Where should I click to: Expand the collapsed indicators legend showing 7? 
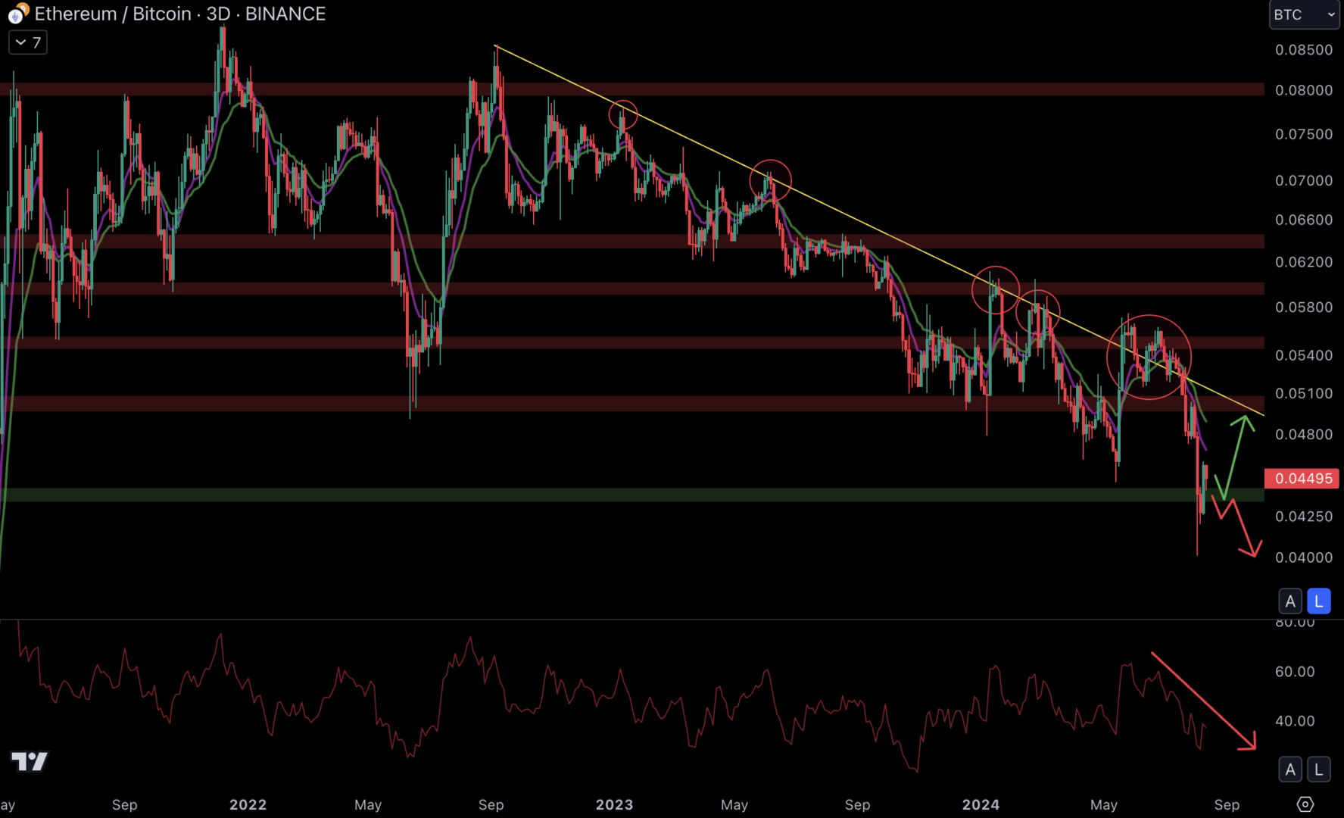click(28, 42)
